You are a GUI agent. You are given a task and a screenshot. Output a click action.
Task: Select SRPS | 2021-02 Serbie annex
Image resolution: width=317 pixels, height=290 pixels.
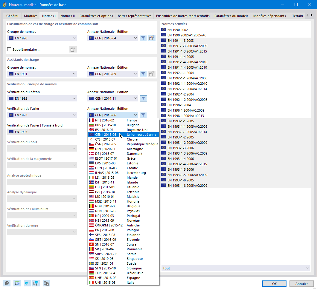click(x=123, y=254)
